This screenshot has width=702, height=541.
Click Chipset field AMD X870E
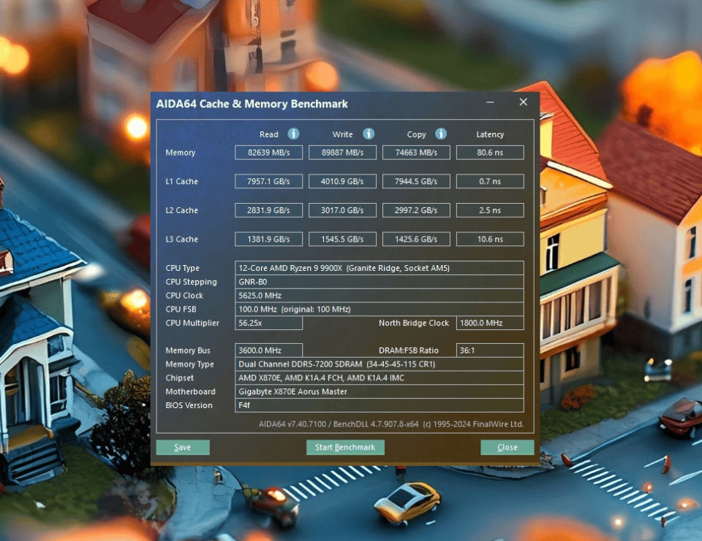coord(380,377)
